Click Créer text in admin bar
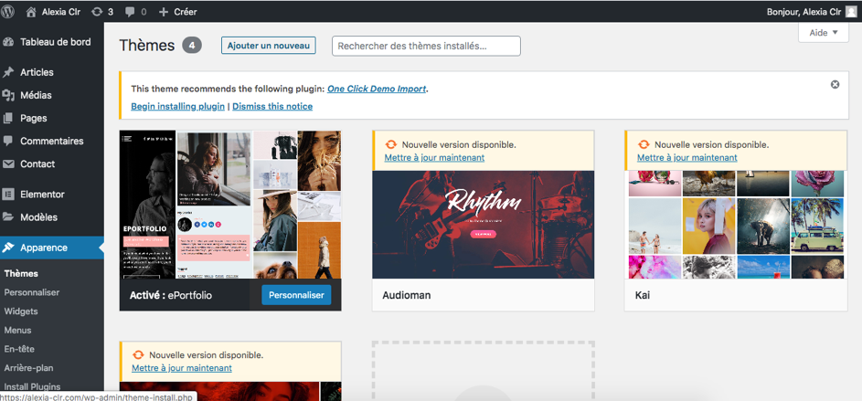This screenshot has width=862, height=401. click(x=186, y=12)
